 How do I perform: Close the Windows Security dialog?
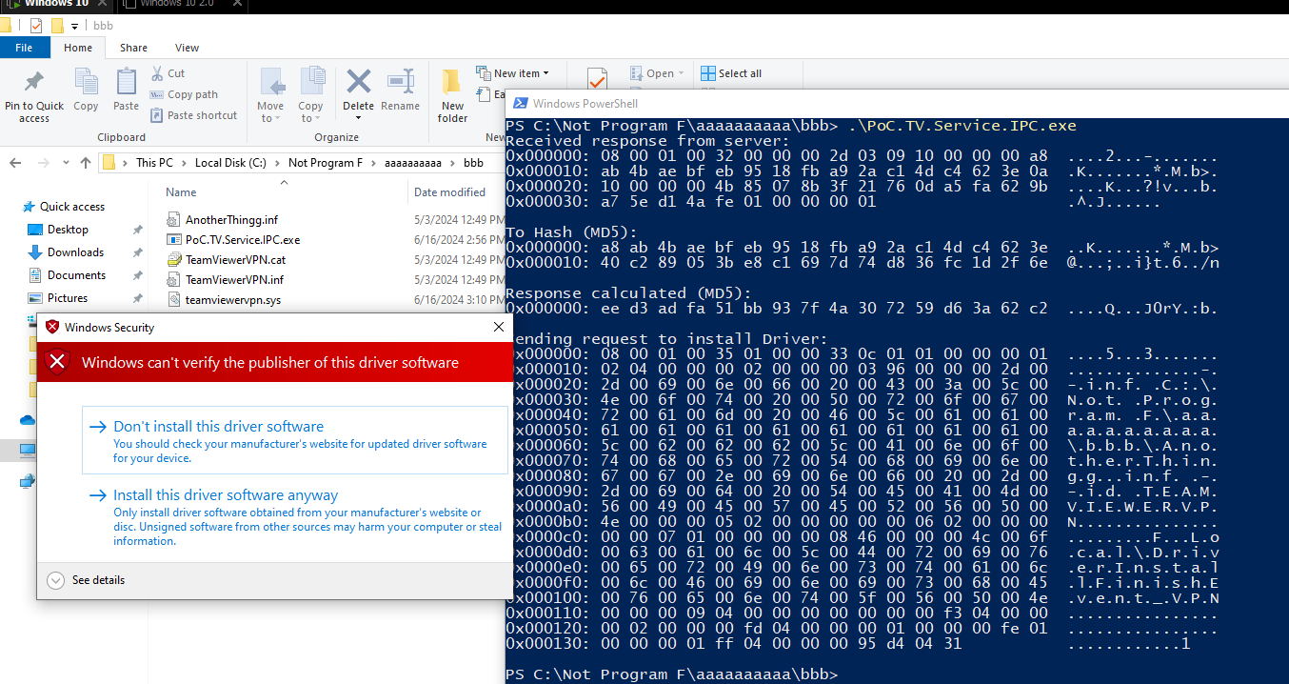[x=499, y=327]
